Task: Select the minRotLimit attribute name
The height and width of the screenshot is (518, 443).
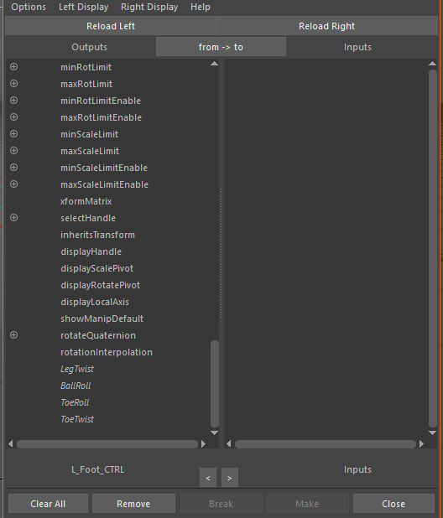Action: coord(86,67)
